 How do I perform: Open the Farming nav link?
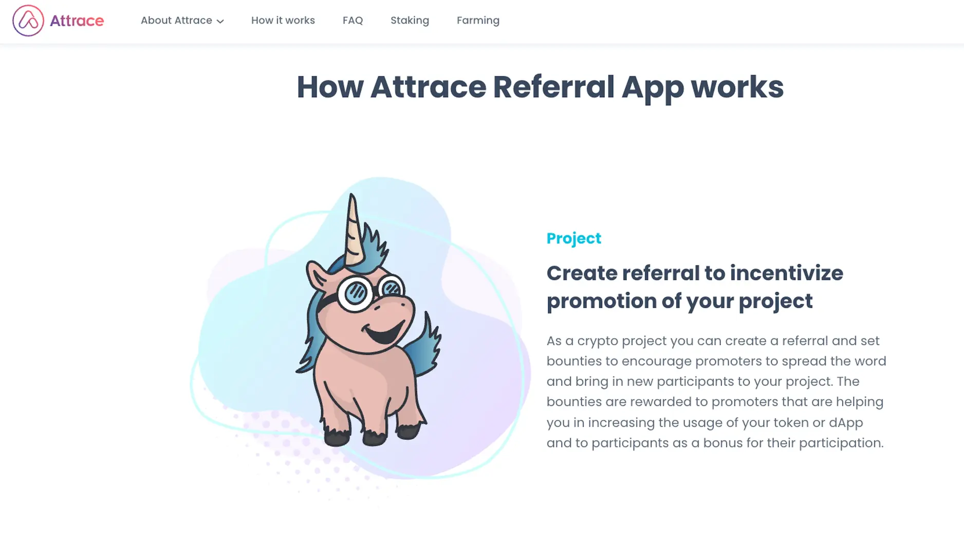(x=478, y=21)
